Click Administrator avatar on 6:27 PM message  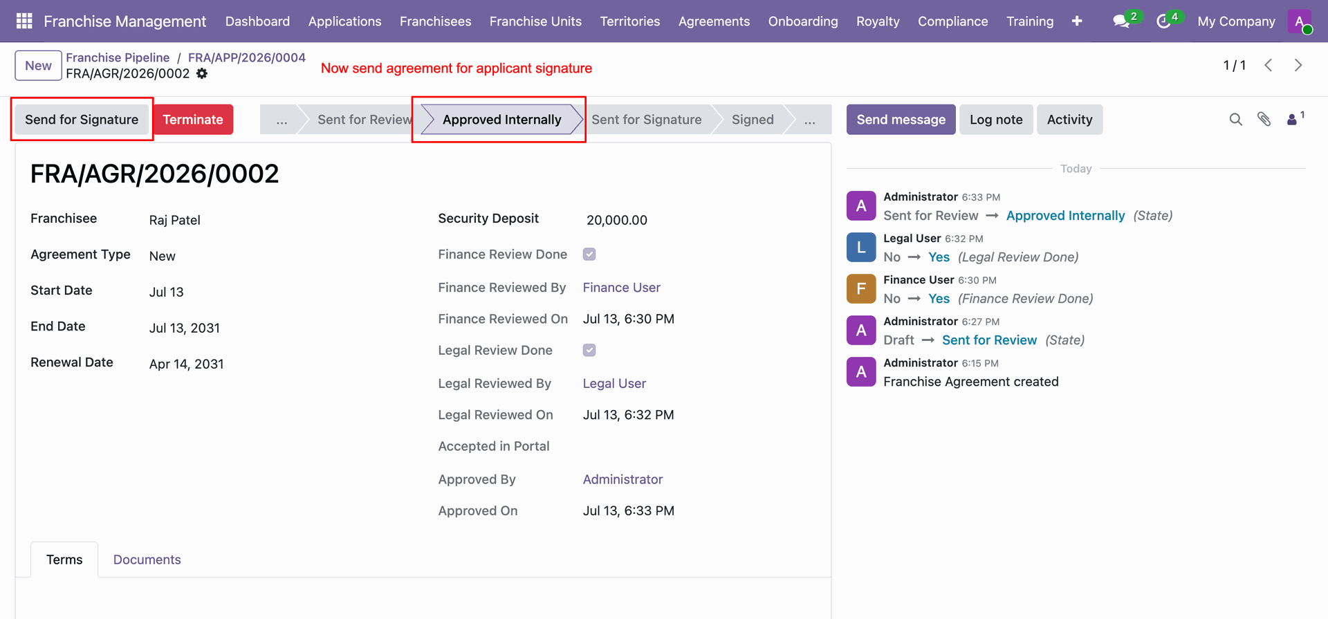861,330
